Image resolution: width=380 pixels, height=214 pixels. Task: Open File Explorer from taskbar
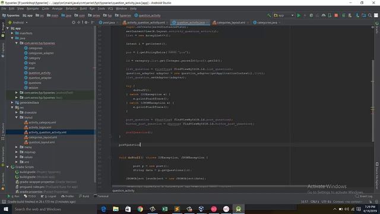[116, 209]
